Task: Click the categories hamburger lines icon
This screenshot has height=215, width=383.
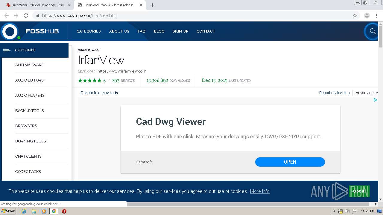Action: [x=7, y=50]
